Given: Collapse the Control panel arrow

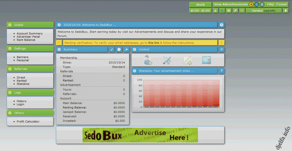Looking at the screenshot, I should point(135,49).
